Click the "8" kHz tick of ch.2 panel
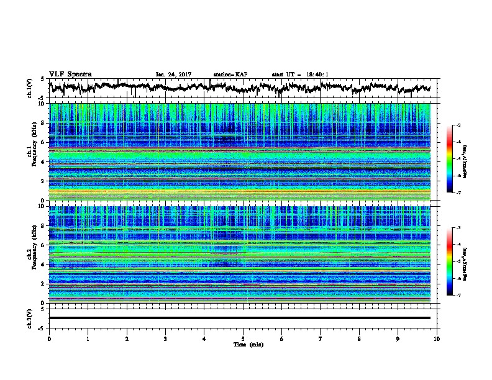492x380 pixels. [43, 226]
